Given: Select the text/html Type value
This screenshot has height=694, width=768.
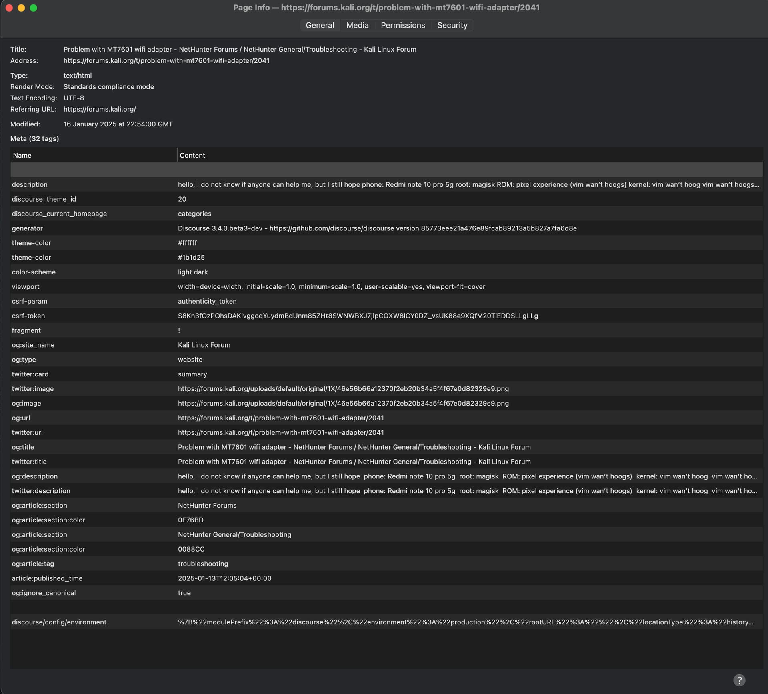Looking at the screenshot, I should [x=78, y=76].
